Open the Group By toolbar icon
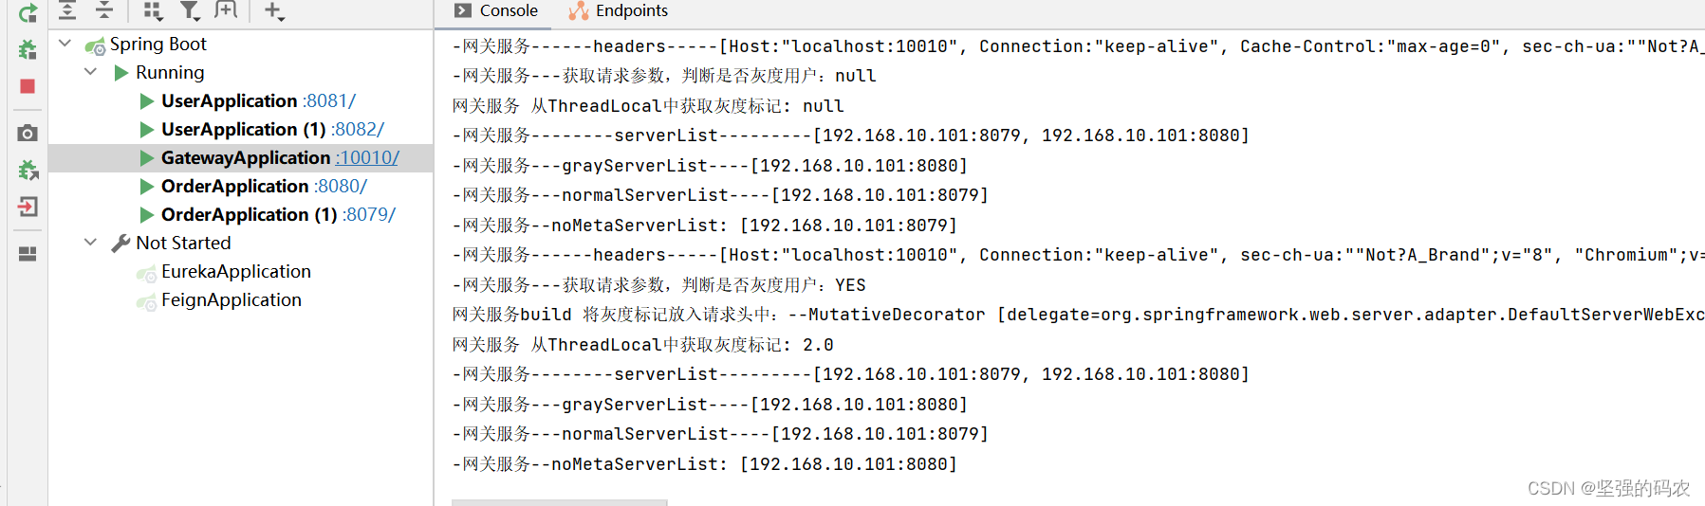The width and height of the screenshot is (1705, 506). [x=152, y=10]
